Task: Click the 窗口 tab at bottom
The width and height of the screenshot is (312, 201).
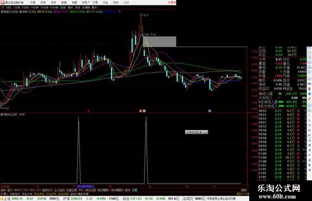Action: pyautogui.click(x=10, y=190)
